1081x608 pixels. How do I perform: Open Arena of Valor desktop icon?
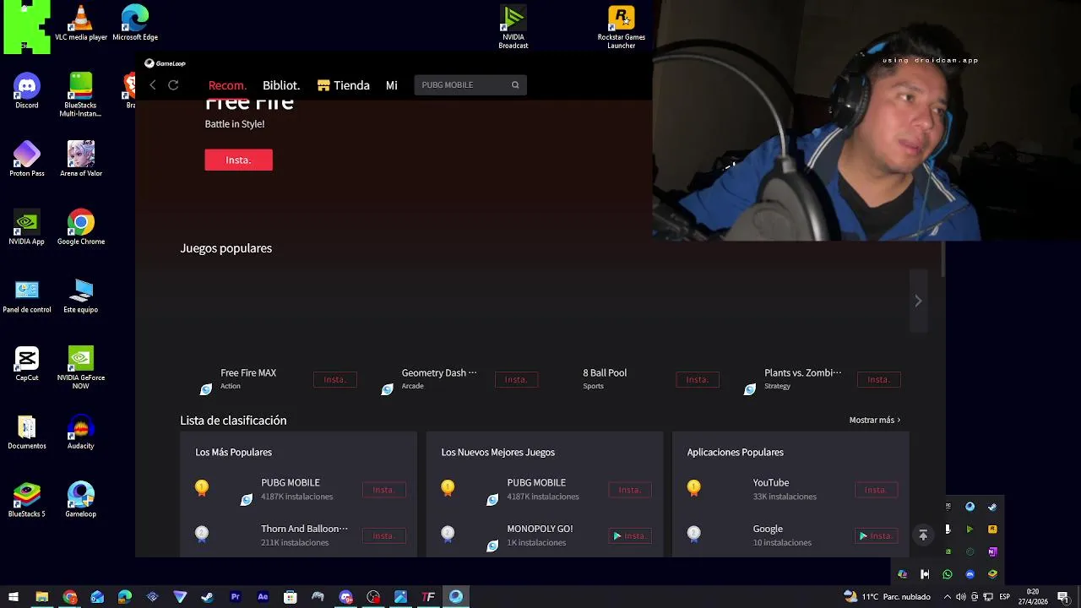tap(81, 159)
